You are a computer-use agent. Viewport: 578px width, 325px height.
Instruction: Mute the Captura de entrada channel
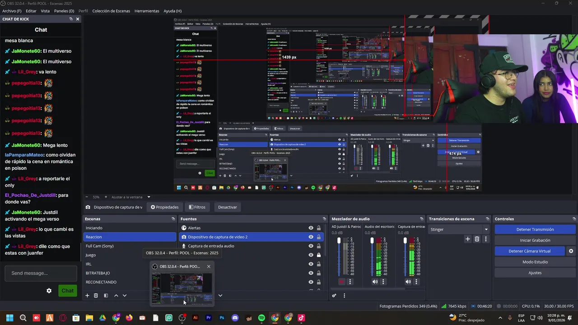408,282
